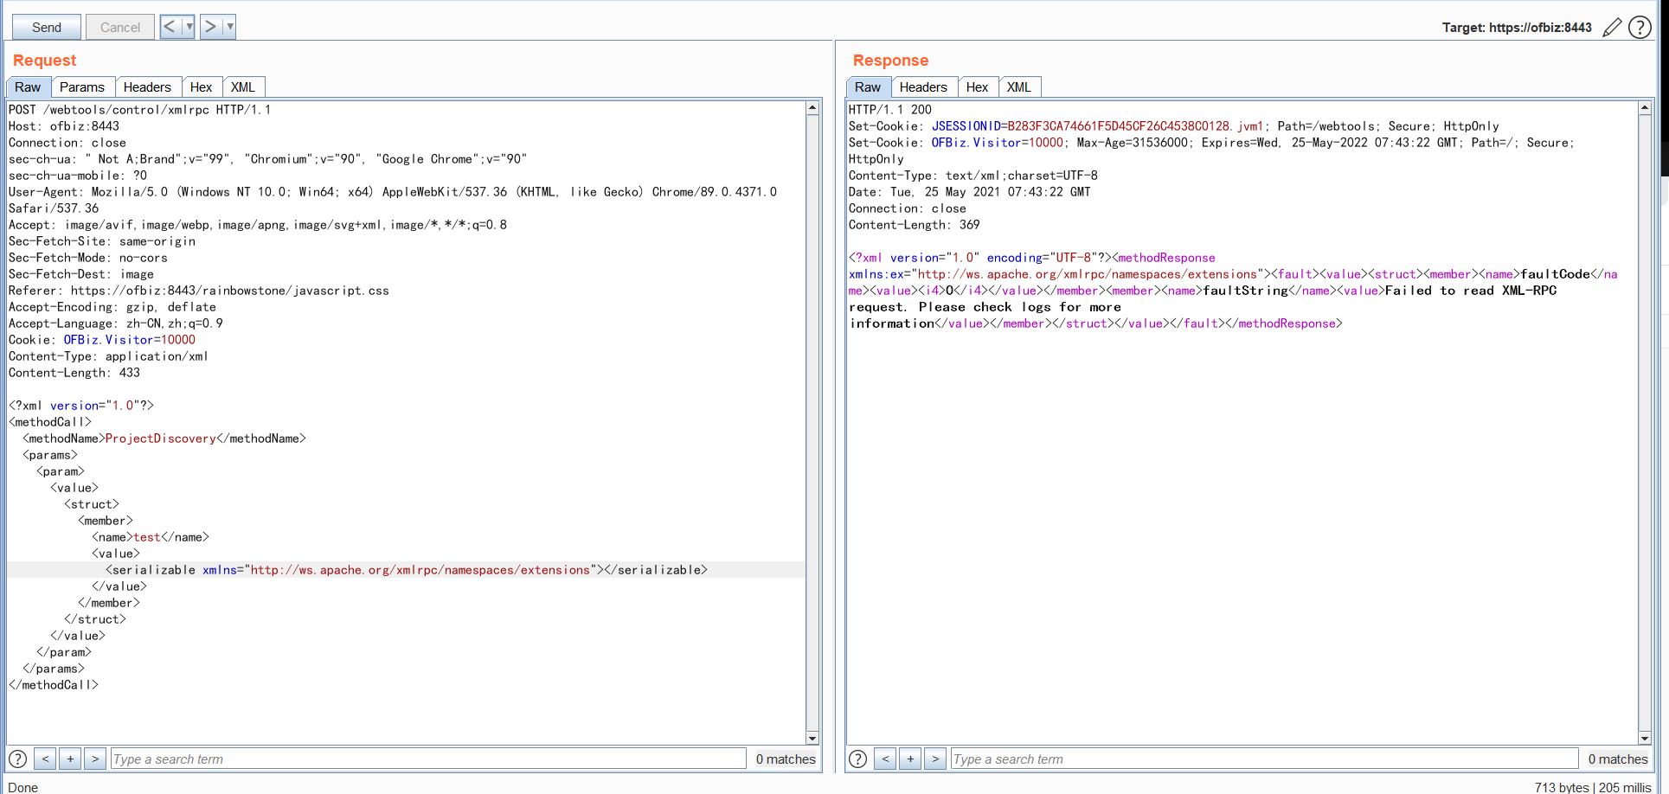Open response search help question mark icon
Image resolution: width=1669 pixels, height=794 pixels.
[857, 759]
